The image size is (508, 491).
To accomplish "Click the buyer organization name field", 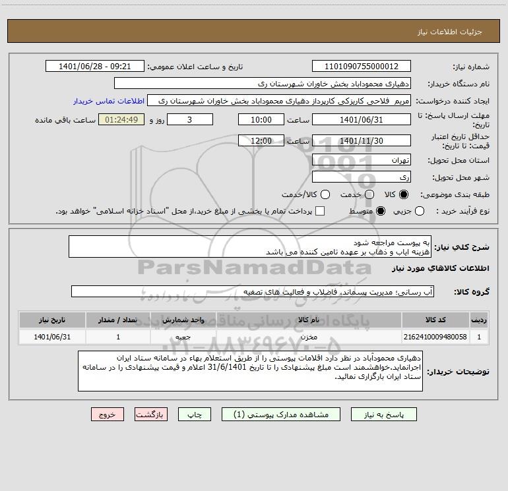I will pyautogui.click(x=263, y=84).
